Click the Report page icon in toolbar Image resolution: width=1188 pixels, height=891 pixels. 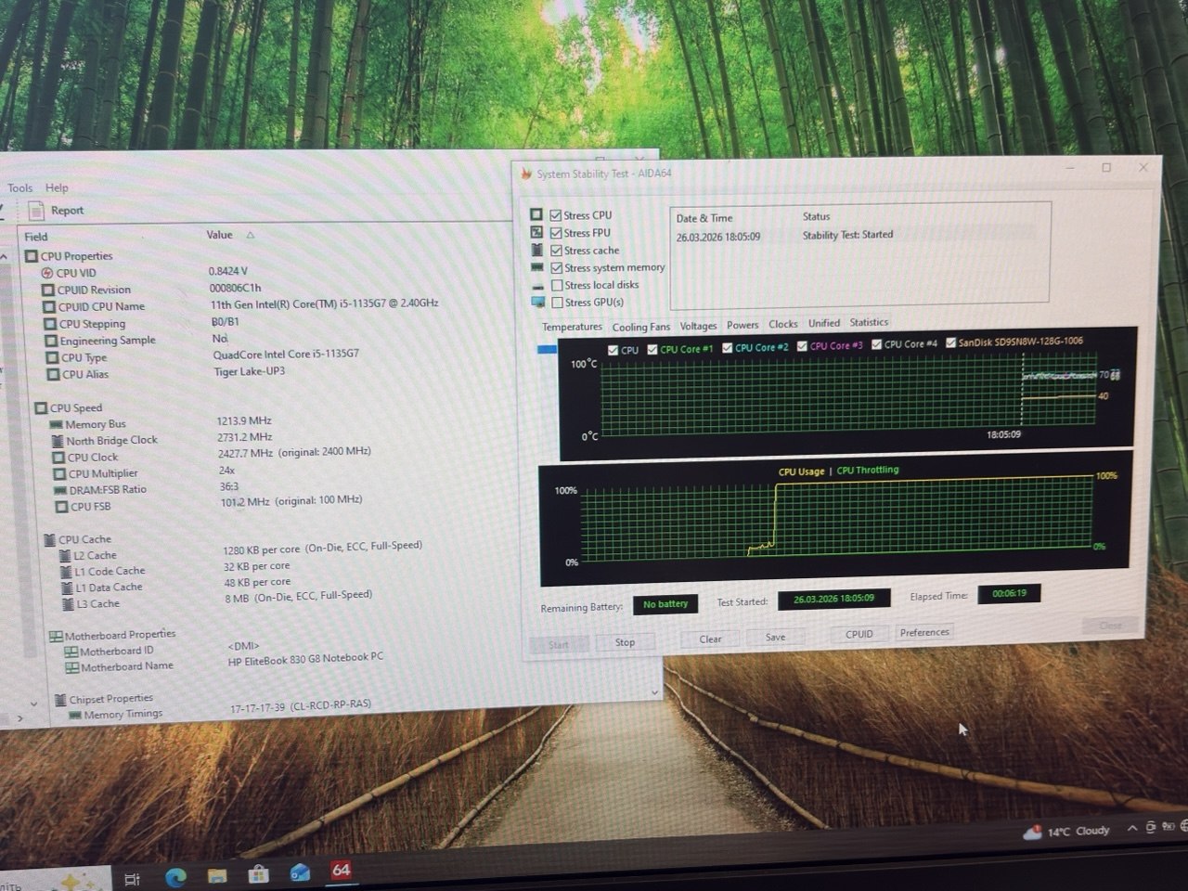coord(36,211)
